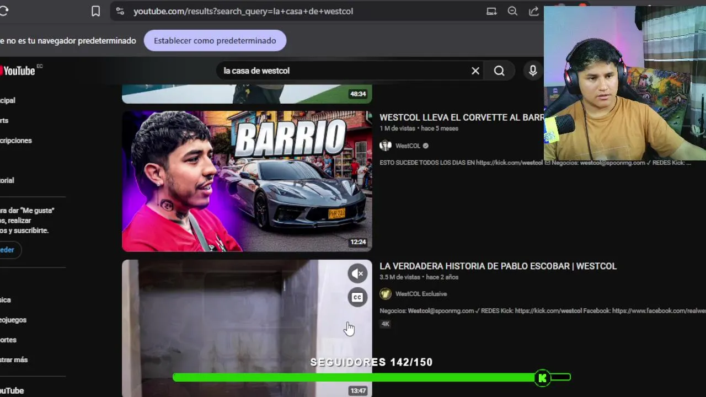Open the WESTCOL LLEVA EL CORVETTE title

462,117
